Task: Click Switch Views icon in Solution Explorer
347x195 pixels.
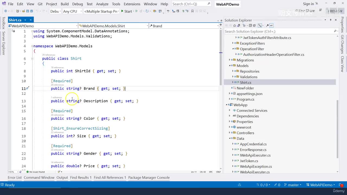Action: pyautogui.click(x=239, y=25)
